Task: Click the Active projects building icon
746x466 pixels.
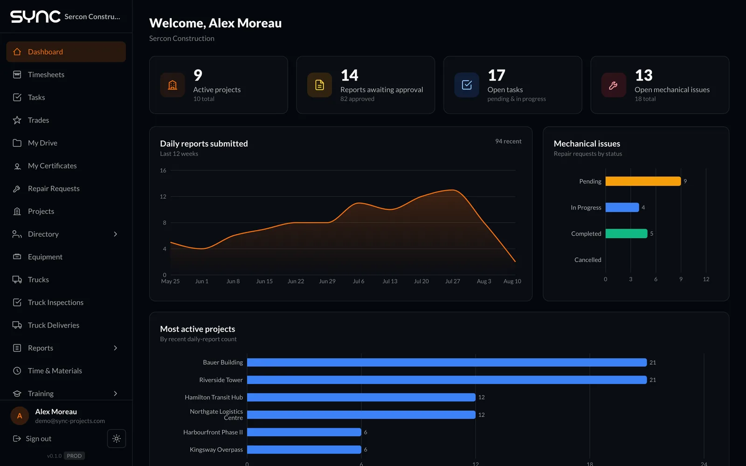Action: (173, 85)
